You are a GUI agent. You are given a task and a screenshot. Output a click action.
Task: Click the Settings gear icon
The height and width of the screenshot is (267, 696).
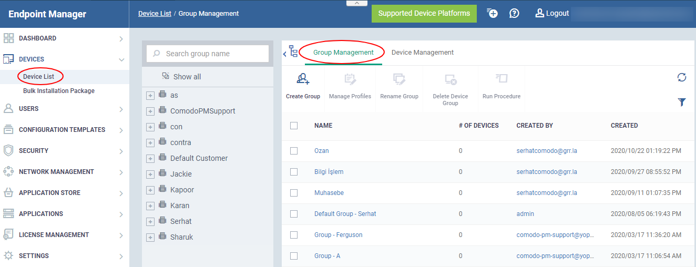click(8, 256)
